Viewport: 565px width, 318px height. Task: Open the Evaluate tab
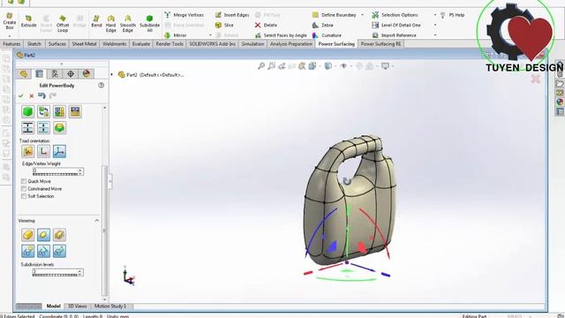141,44
